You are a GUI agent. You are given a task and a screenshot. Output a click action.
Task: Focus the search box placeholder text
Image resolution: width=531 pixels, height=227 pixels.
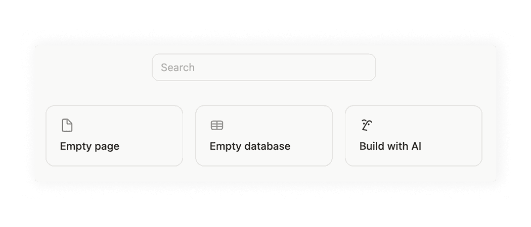coord(178,68)
